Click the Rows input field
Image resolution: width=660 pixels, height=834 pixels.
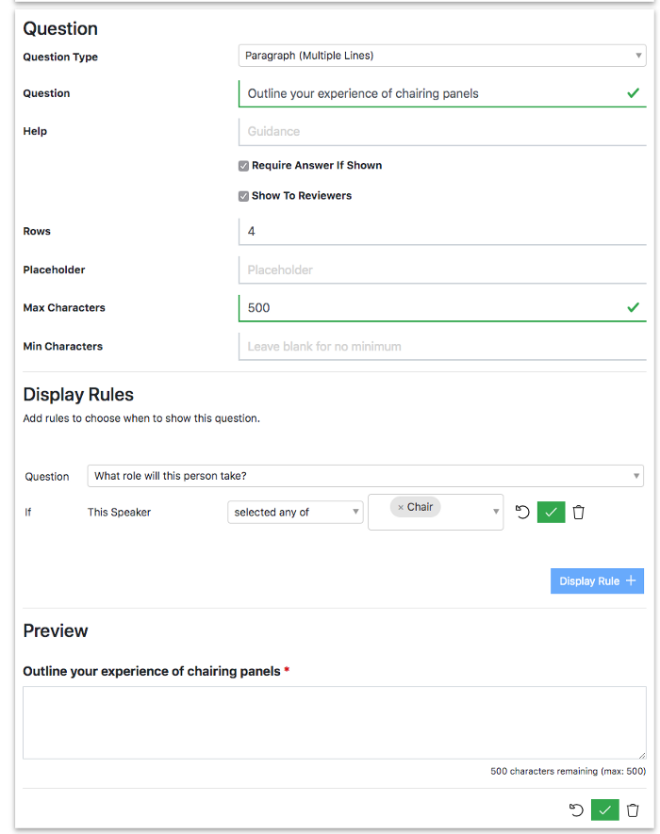(x=442, y=232)
